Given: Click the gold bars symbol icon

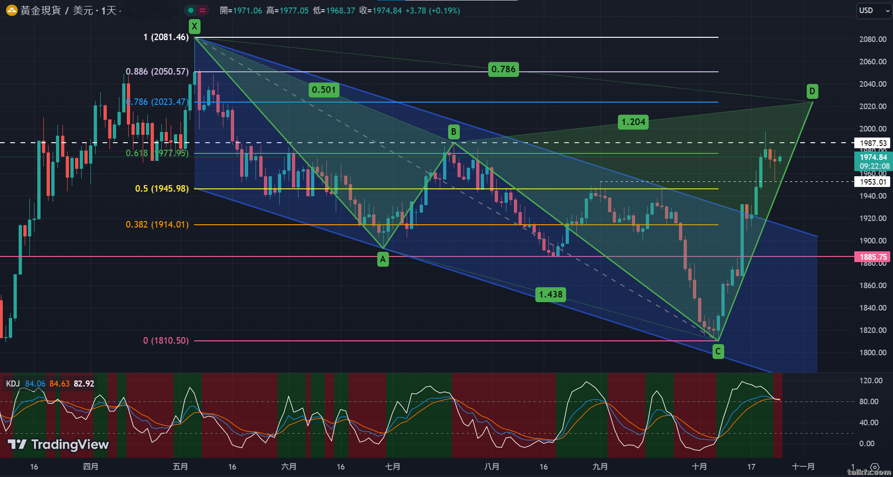Looking at the screenshot, I should [x=11, y=10].
